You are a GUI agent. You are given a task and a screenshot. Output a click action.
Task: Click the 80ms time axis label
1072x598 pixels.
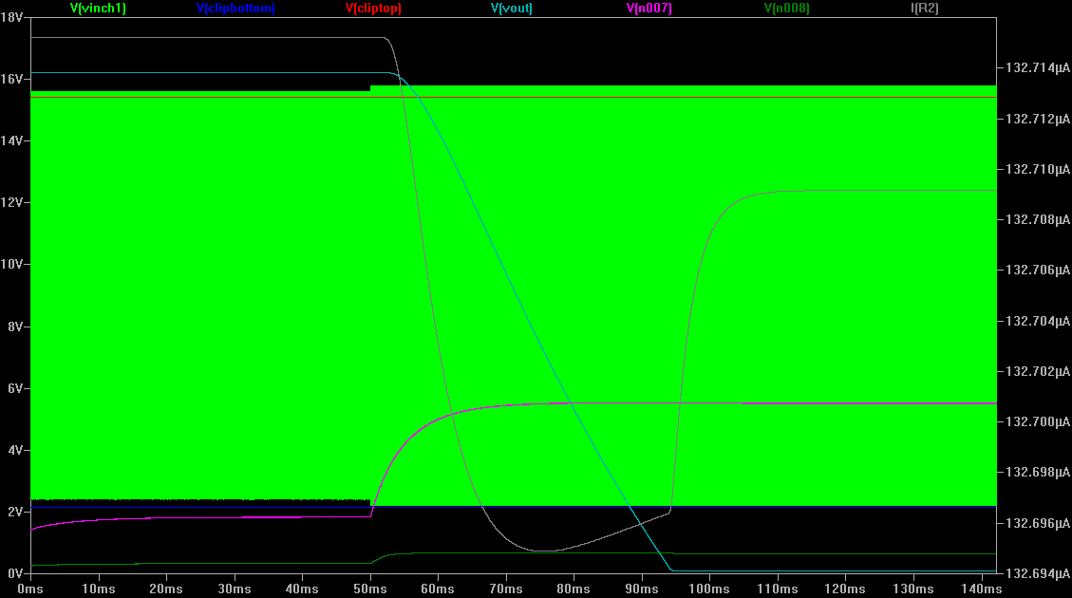(573, 589)
